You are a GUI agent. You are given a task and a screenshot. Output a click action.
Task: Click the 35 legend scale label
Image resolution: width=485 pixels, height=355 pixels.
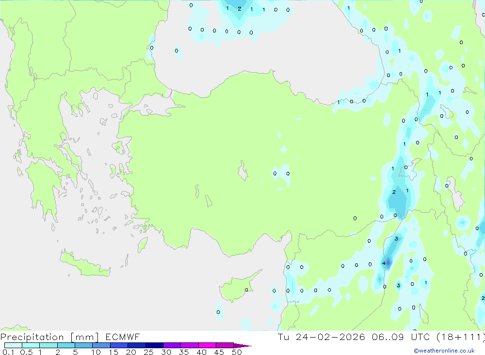click(184, 352)
